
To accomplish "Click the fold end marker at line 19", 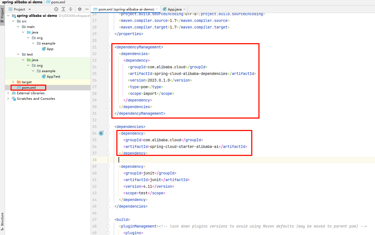I will pos(108,34).
